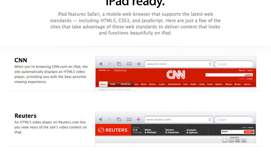This screenshot has width=271, height=152.
Task: Click the forward arrow in Reuters browser toolbar
Action: coord(109,119)
